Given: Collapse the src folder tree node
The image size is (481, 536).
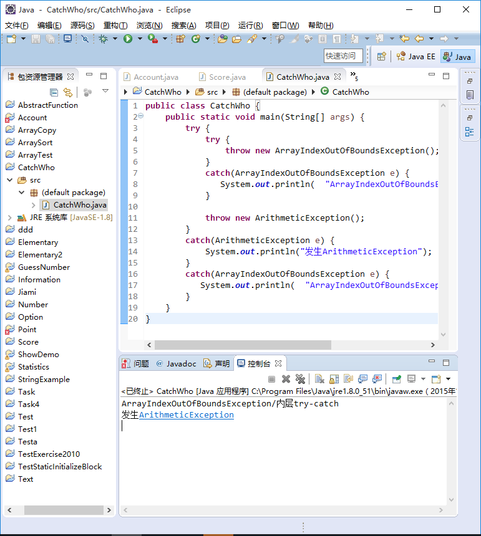Looking at the screenshot, I should tap(10, 179).
